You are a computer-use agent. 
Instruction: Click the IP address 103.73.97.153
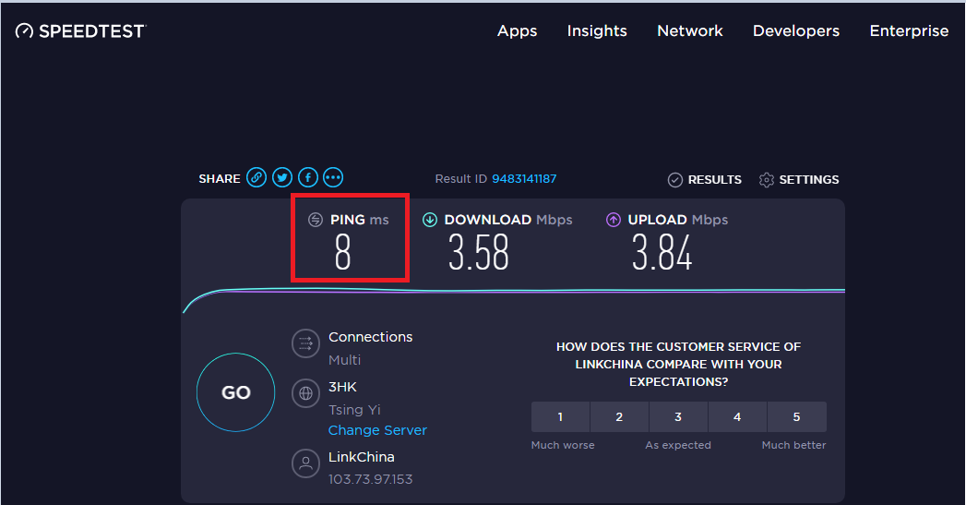click(370, 479)
